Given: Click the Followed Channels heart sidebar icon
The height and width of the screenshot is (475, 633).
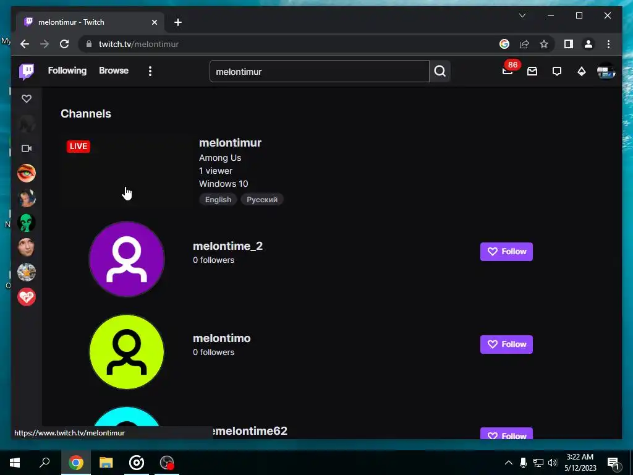Looking at the screenshot, I should tap(27, 99).
